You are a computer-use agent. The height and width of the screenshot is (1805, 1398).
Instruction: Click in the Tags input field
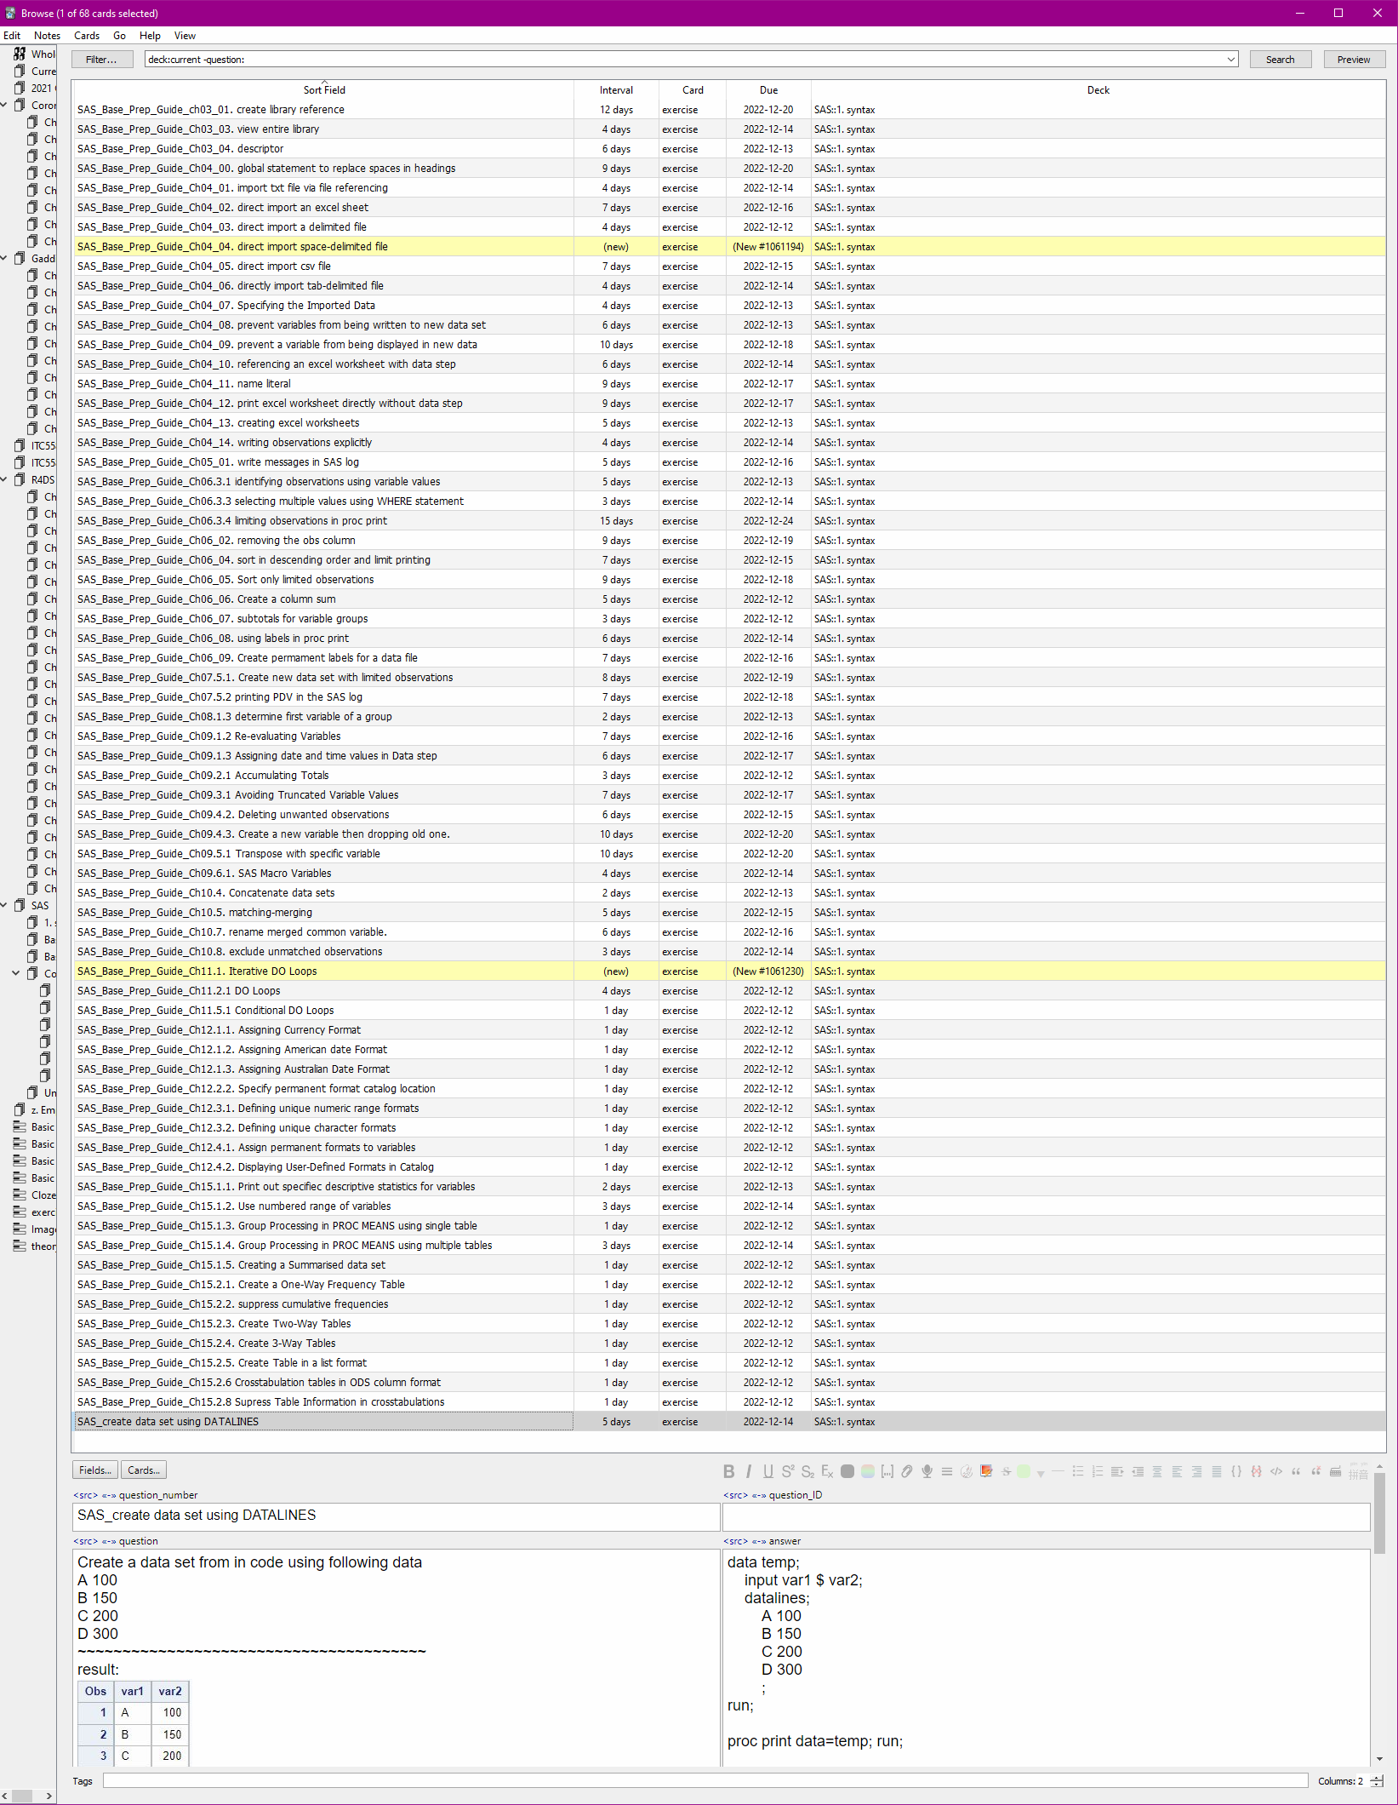click(x=705, y=1780)
